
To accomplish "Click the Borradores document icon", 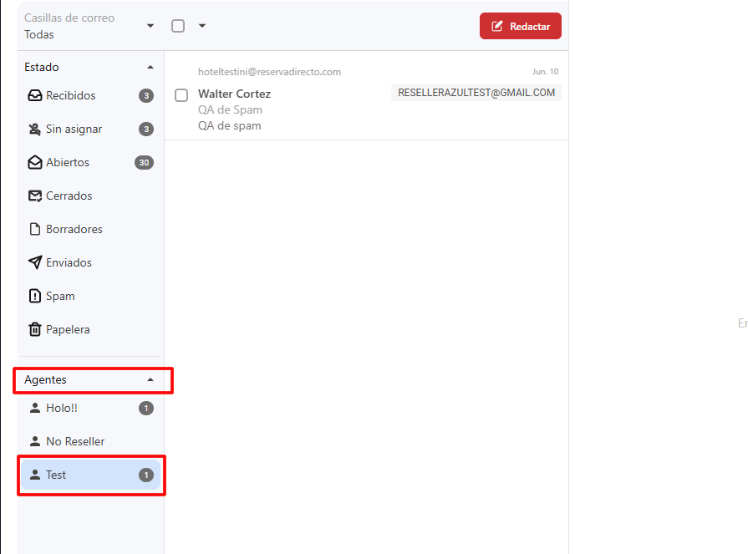I will pos(35,230).
